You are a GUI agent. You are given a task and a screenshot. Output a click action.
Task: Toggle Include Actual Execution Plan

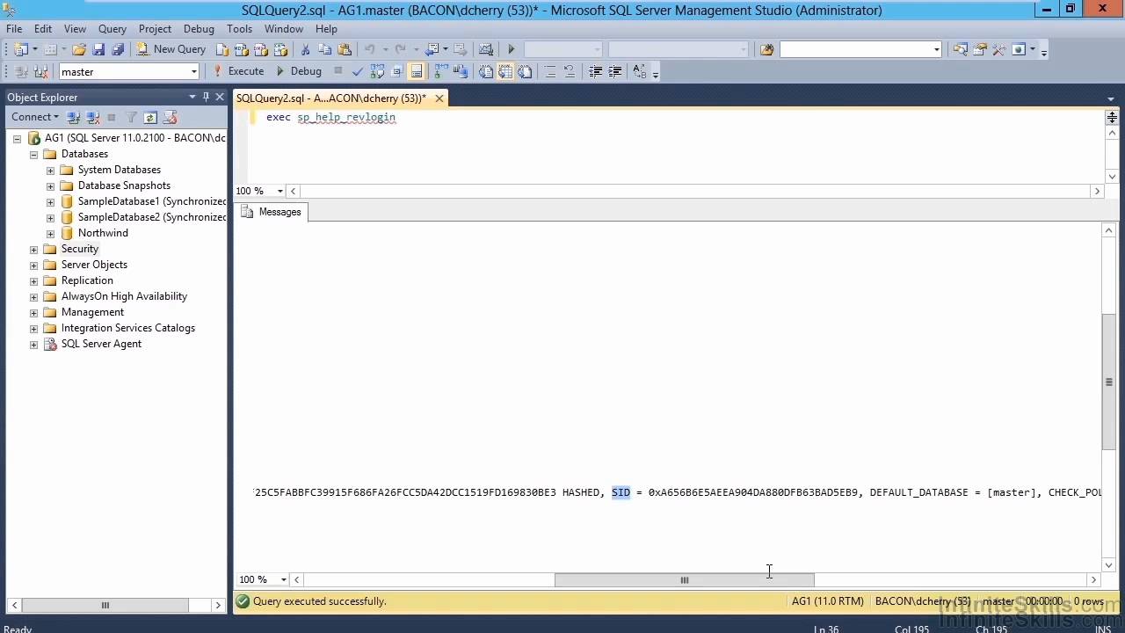440,71
